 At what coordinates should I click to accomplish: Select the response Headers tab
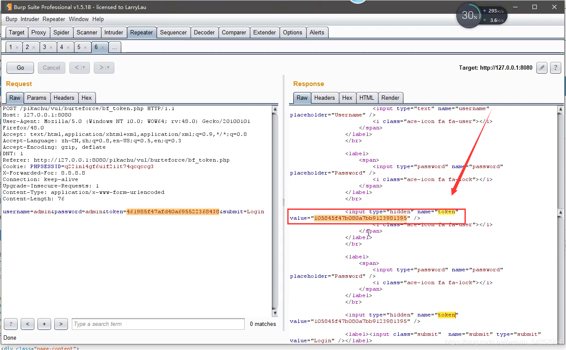(x=324, y=98)
